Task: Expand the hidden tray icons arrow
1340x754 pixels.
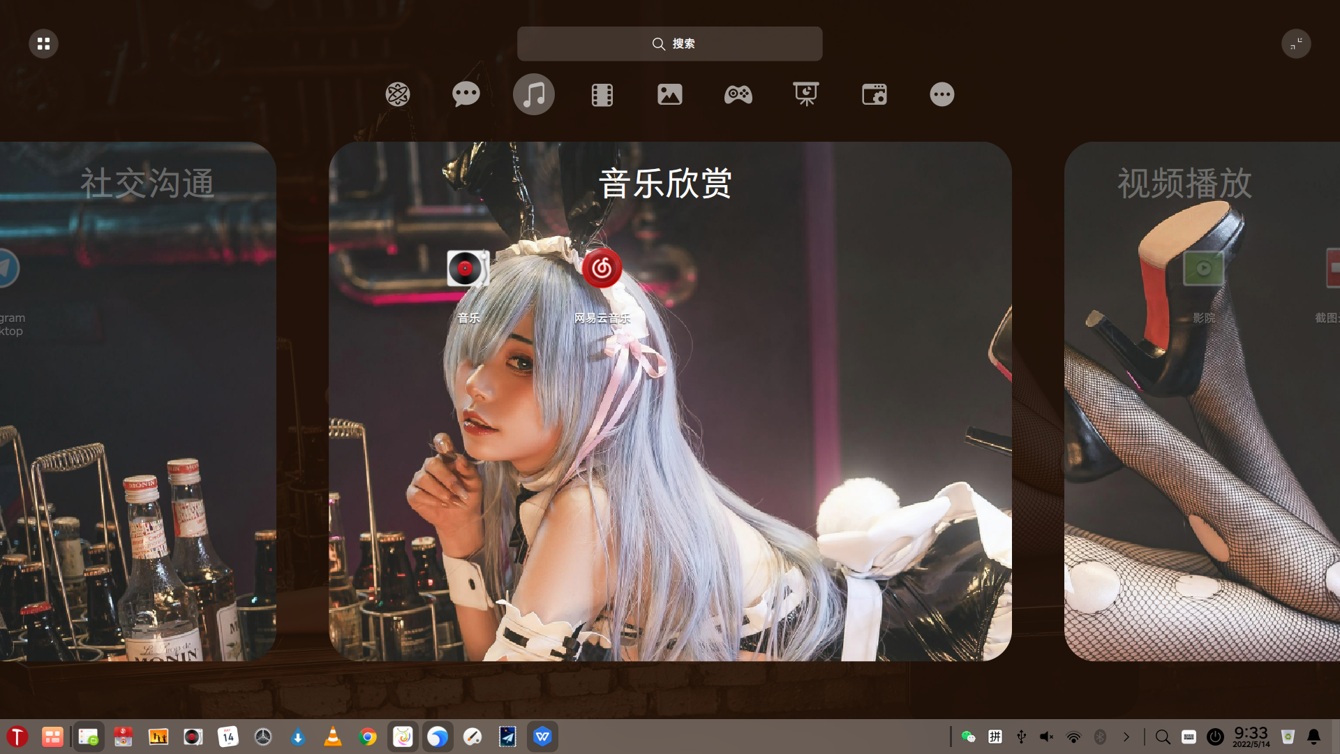Action: tap(1126, 737)
